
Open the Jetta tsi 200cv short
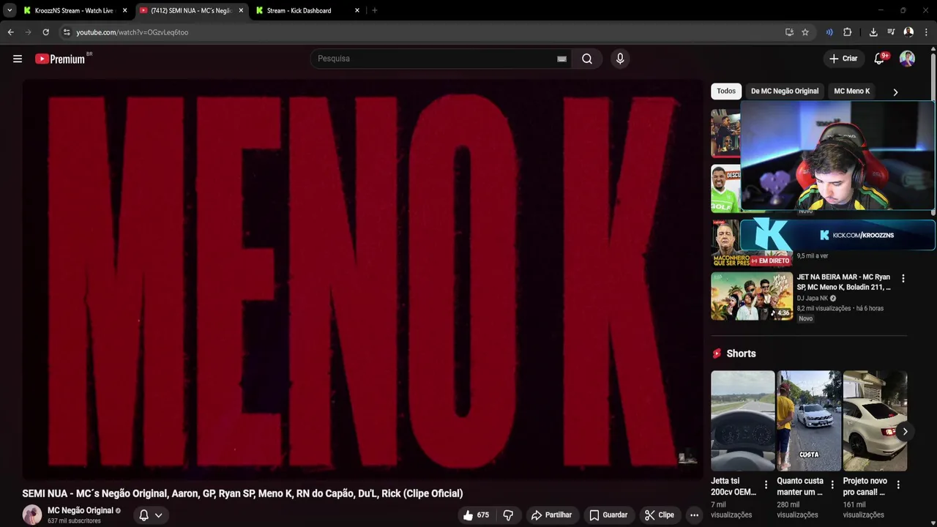click(x=742, y=421)
